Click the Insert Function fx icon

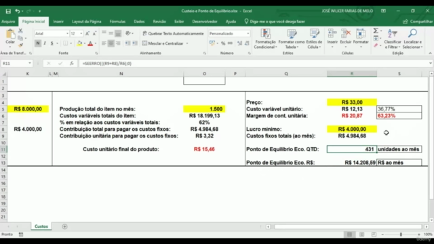[72, 63]
